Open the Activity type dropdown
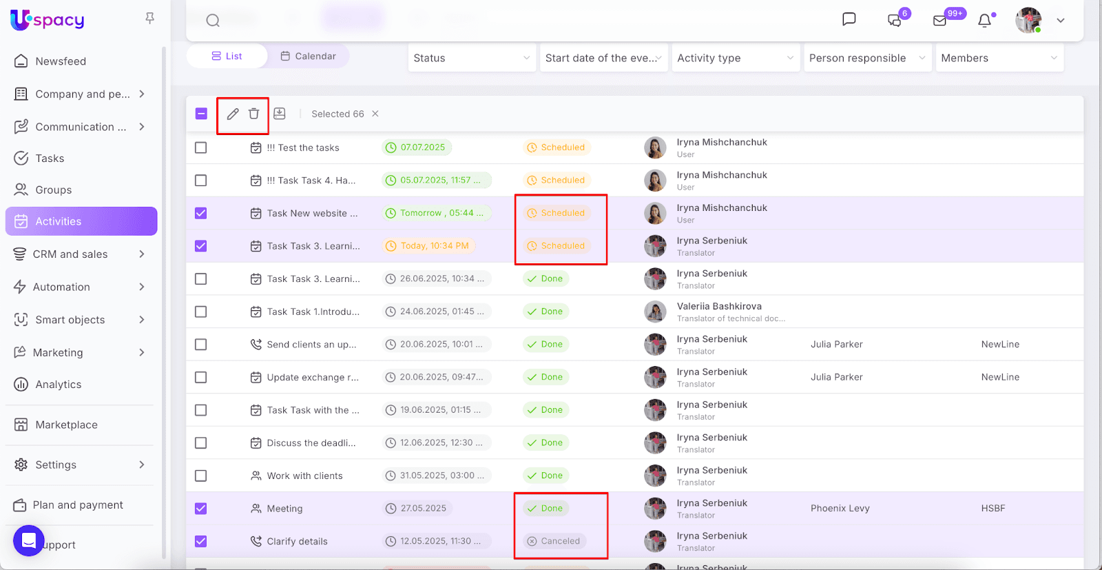 coord(735,58)
